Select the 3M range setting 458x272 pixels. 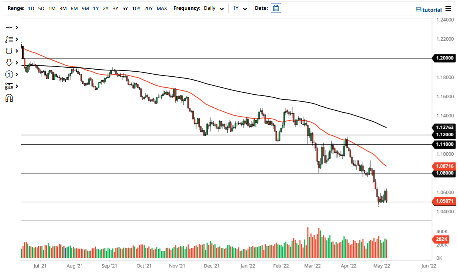(63, 8)
